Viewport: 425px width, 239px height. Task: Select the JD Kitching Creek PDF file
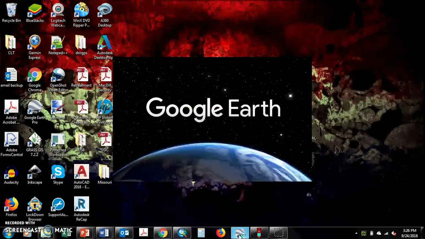[x=81, y=112]
